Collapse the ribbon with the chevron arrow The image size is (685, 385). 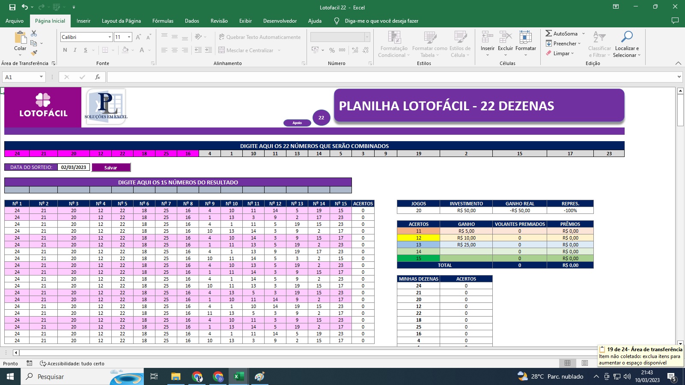[678, 63]
